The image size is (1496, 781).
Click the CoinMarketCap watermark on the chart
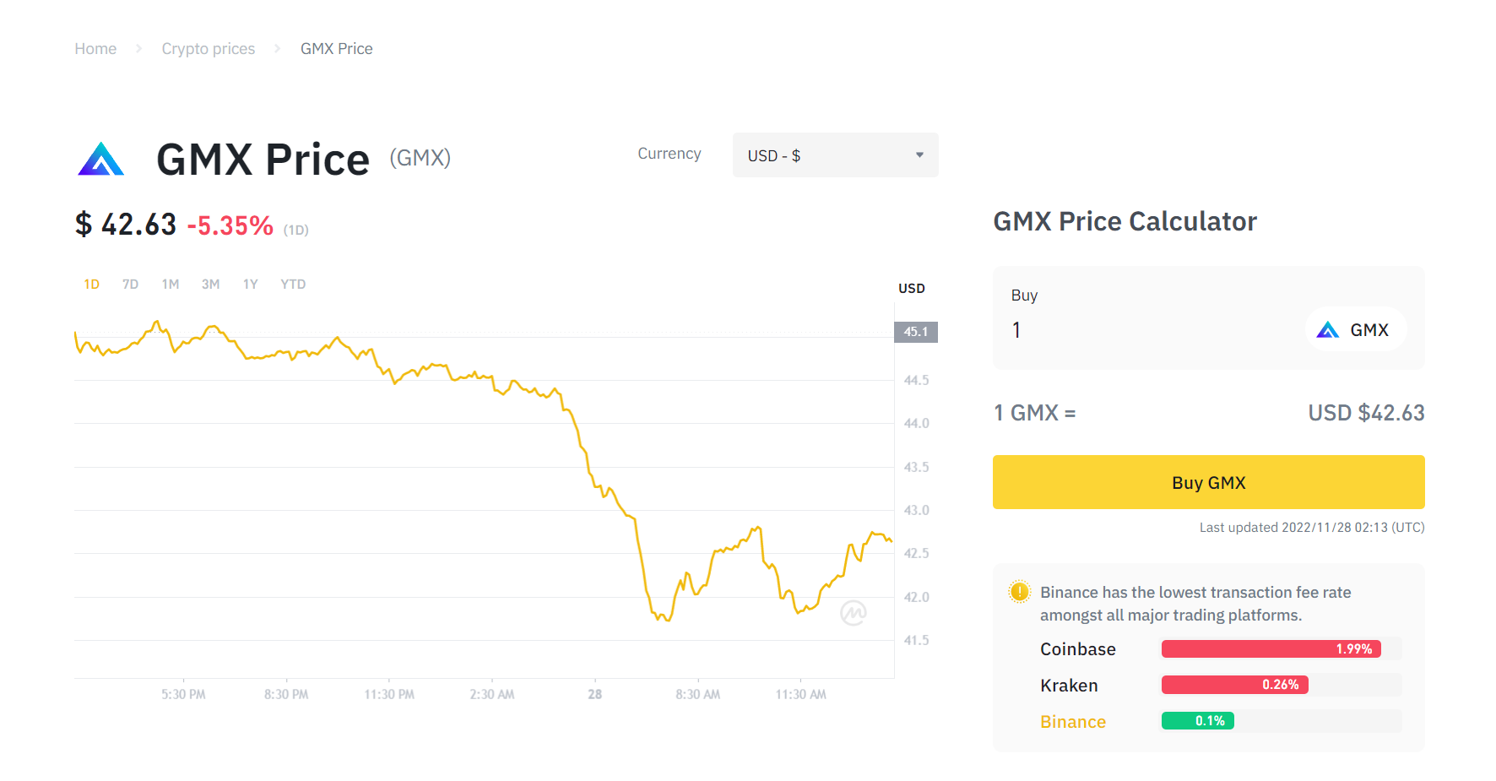click(853, 613)
